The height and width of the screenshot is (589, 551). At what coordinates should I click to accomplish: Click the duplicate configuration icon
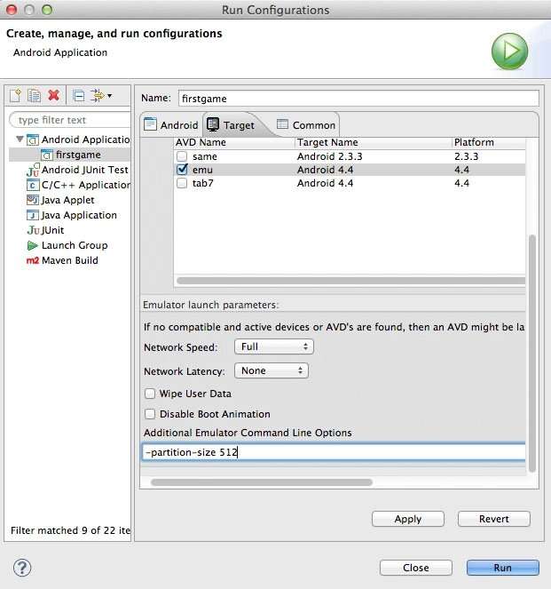click(34, 96)
